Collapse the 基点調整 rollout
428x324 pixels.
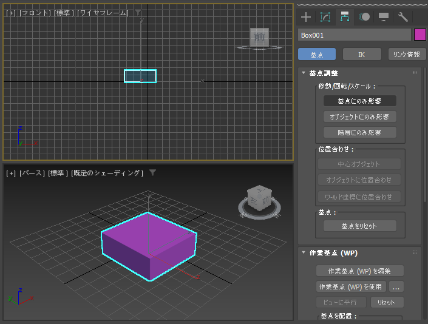[304, 73]
